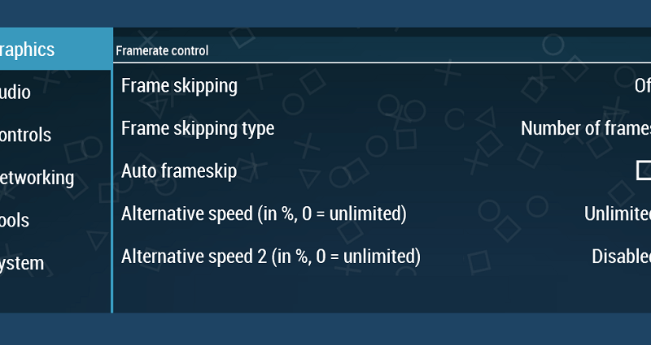Toggle the Auto frameskip checkbox
Viewport: 651px width, 345px height.
(x=644, y=170)
